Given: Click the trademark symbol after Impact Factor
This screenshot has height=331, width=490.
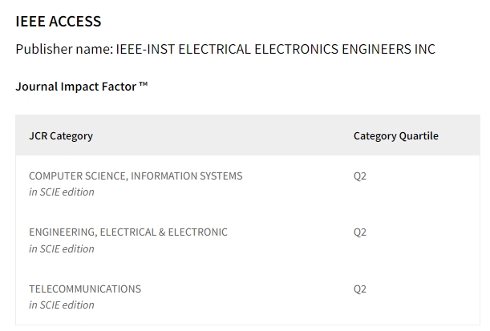Looking at the screenshot, I should point(143,84).
